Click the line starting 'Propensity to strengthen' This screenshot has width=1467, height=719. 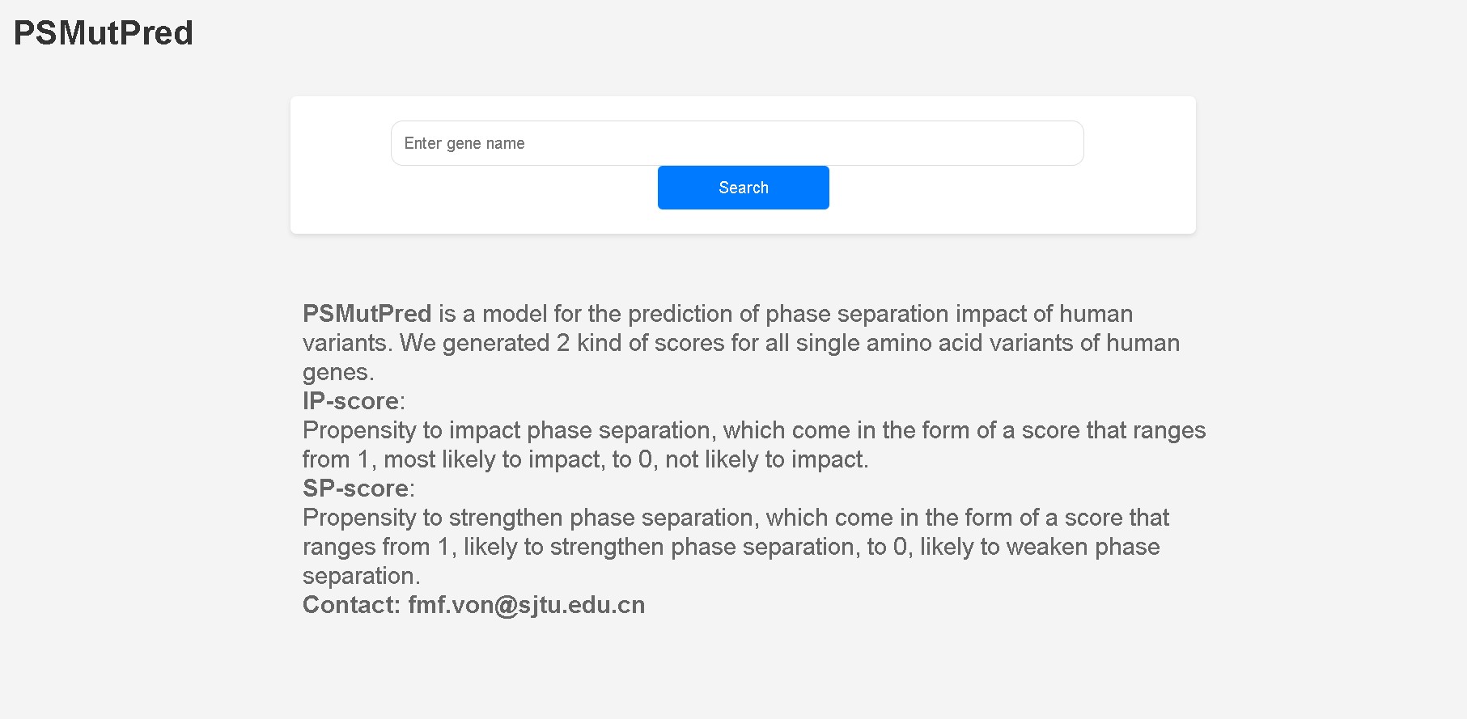click(x=736, y=518)
